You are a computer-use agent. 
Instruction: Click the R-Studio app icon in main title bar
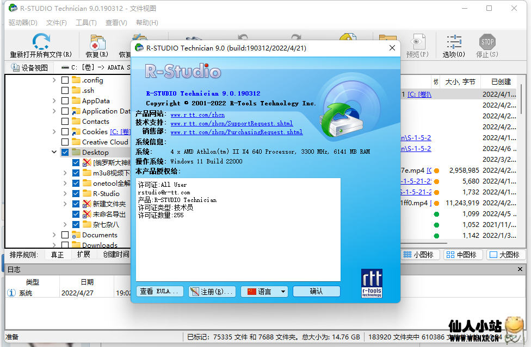(x=13, y=8)
